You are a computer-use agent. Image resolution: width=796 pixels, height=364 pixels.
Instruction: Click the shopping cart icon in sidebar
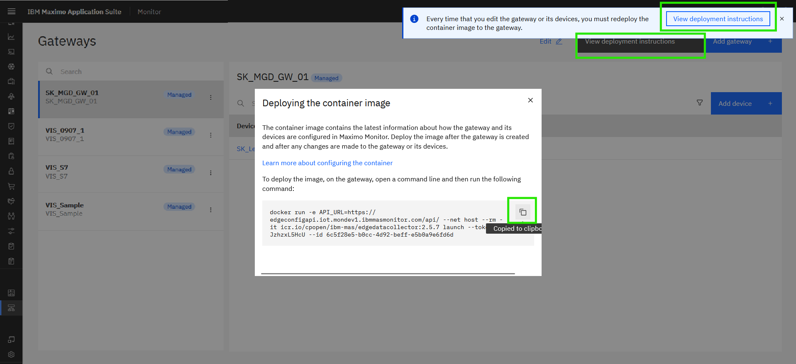[x=11, y=186]
